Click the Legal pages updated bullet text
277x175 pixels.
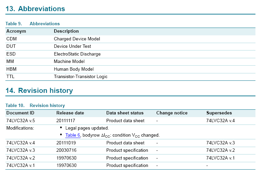point(87,128)
